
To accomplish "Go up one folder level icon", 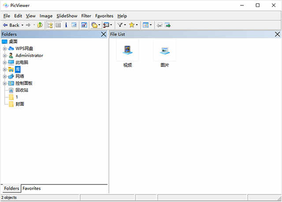I will tap(40, 25).
